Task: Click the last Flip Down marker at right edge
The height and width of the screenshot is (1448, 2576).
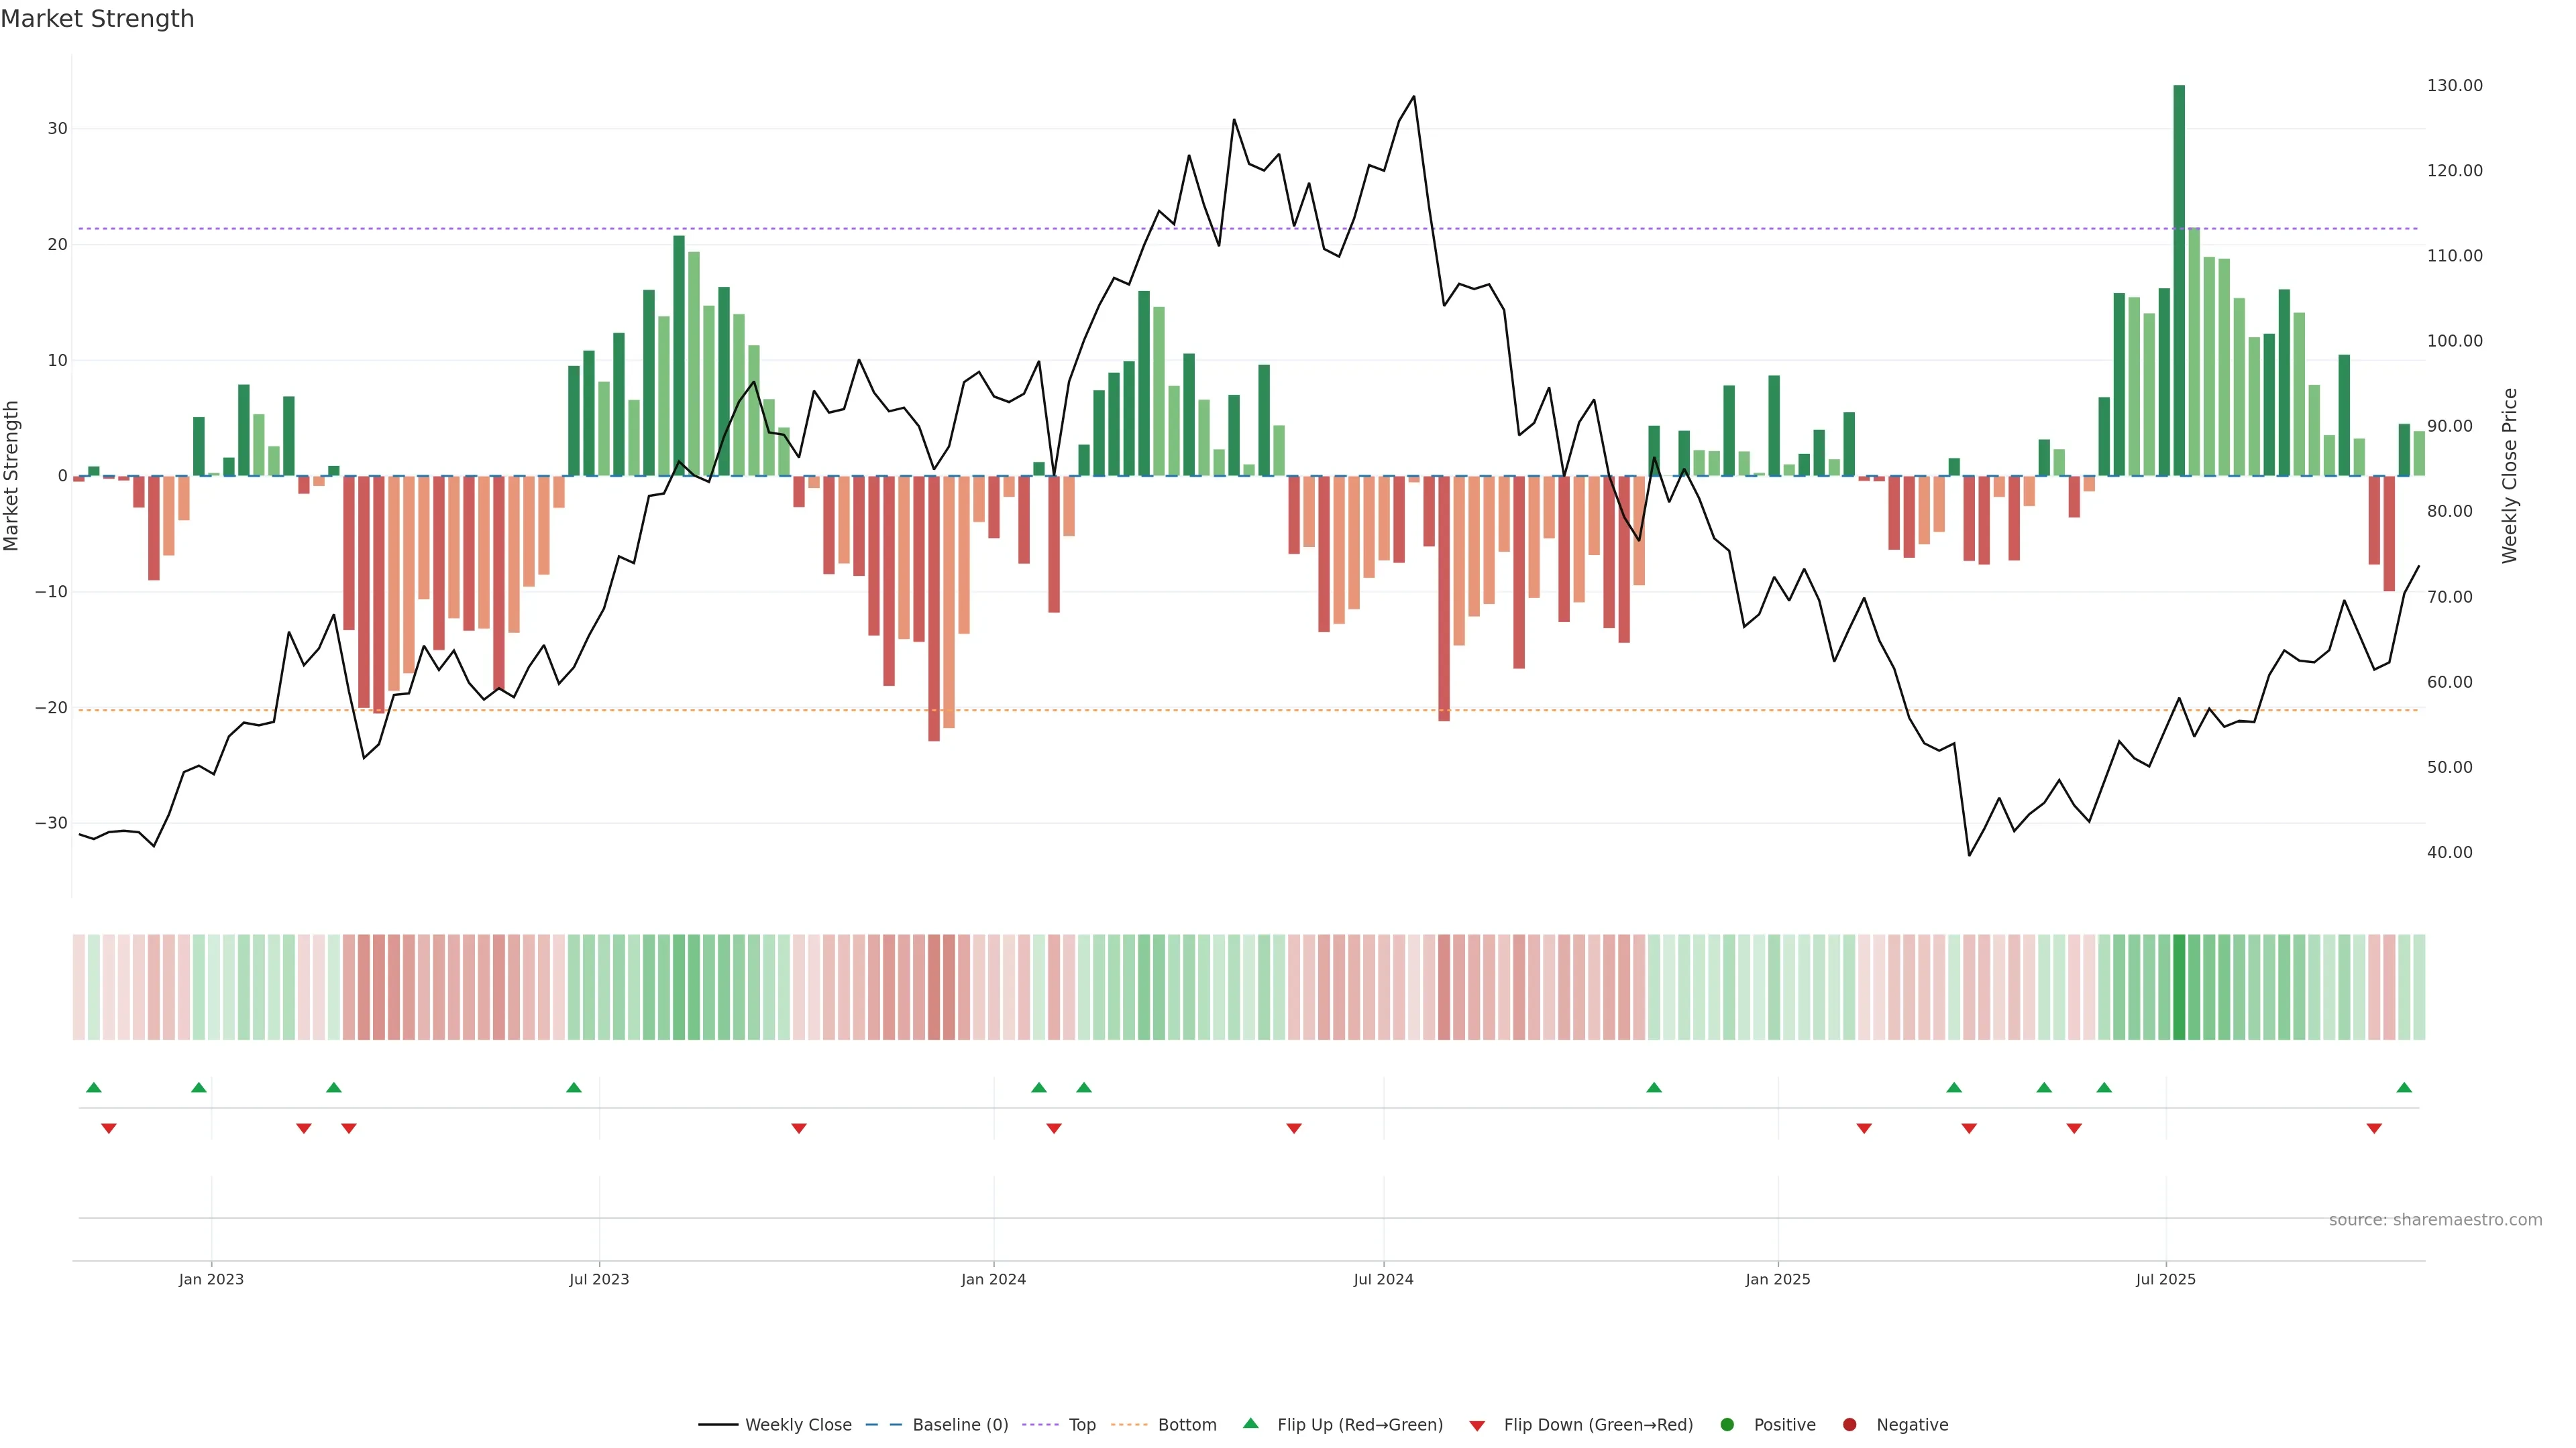Action: [2374, 1128]
